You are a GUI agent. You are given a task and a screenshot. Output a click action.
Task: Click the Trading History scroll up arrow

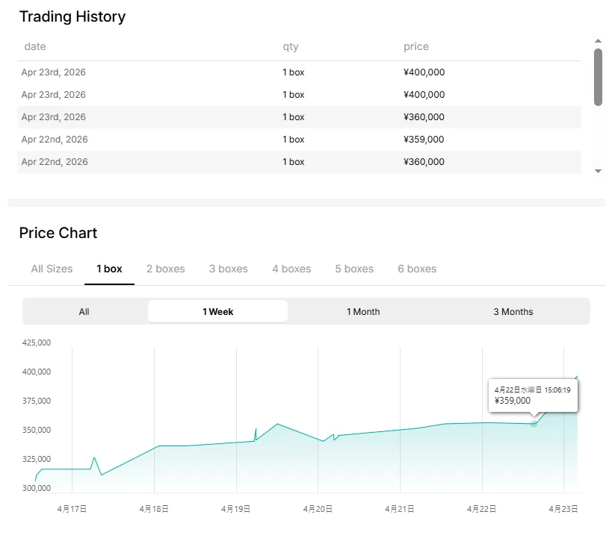(x=598, y=40)
